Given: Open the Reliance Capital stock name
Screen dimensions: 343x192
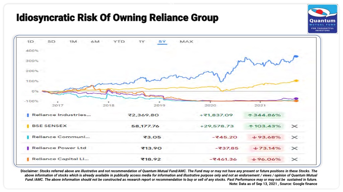Looking at the screenshot, I should 60,159.
